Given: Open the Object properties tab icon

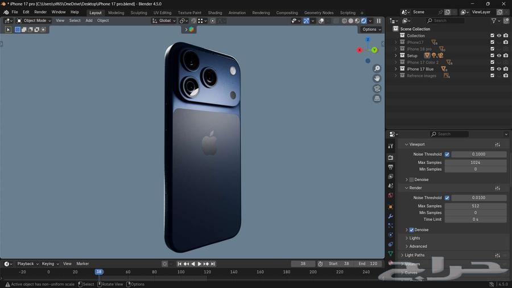Looking at the screenshot, I should point(390,207).
